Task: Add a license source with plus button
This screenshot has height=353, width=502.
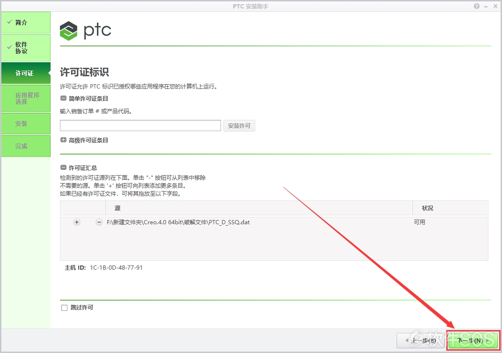Action: [x=76, y=222]
